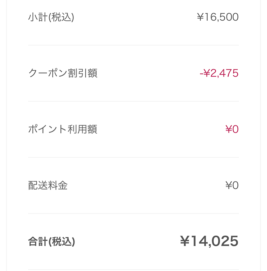
Task: Click the divider line above the total row
Action: [133, 213]
